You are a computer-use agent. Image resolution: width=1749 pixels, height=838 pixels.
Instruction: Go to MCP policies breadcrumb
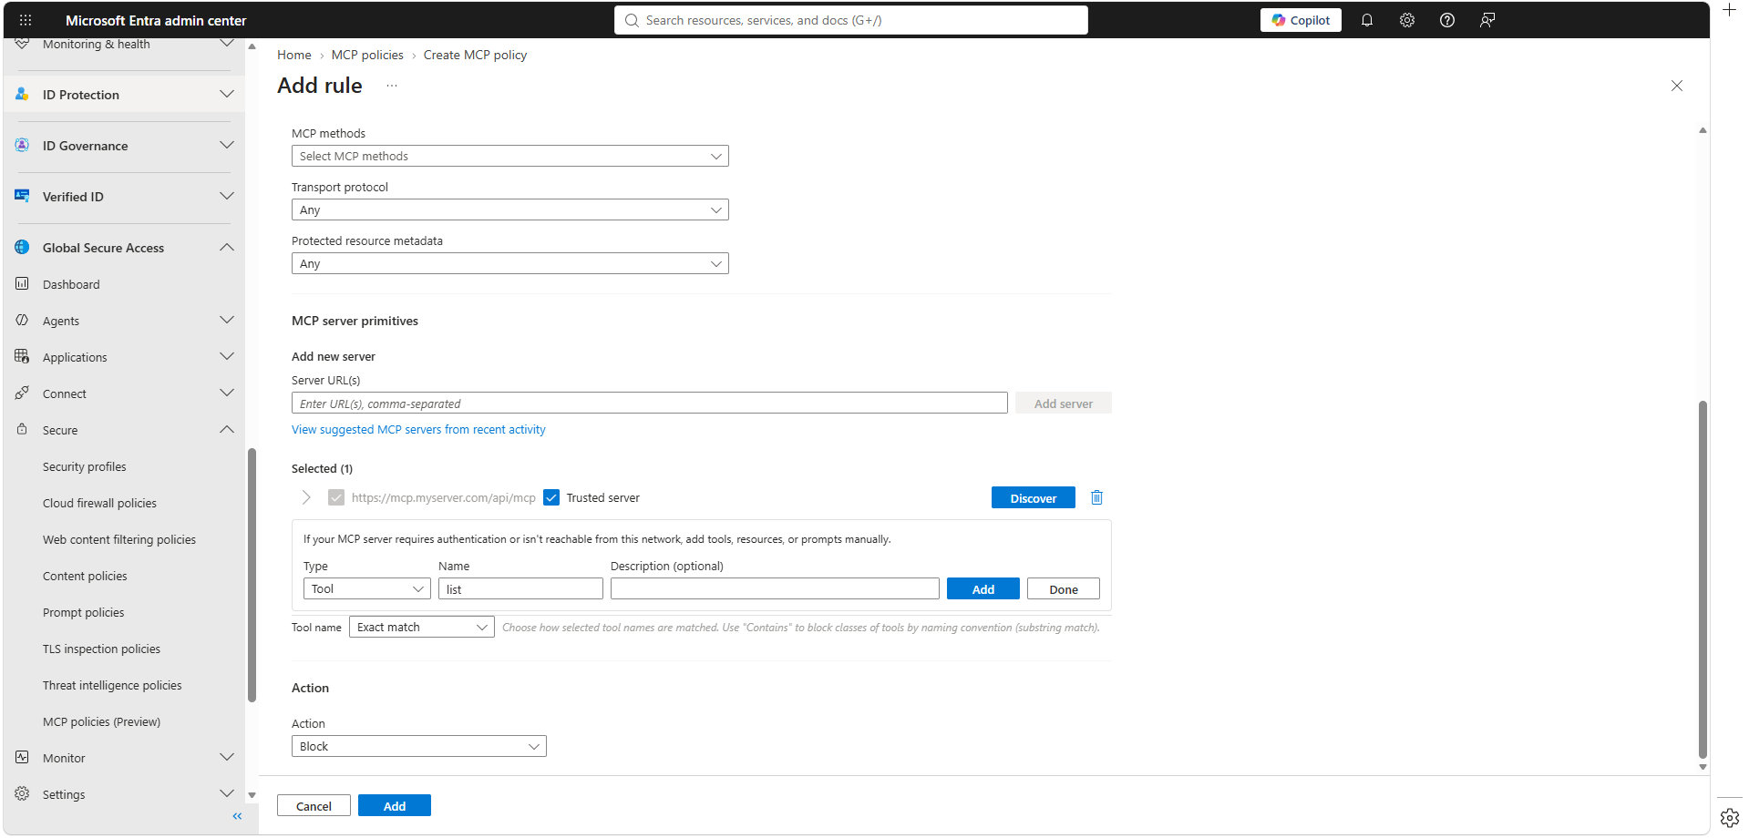(367, 55)
